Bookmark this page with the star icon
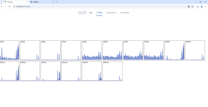The image size is (208, 107). pos(192,7)
